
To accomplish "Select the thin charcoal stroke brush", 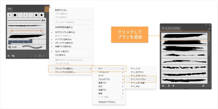I will 26,26.
